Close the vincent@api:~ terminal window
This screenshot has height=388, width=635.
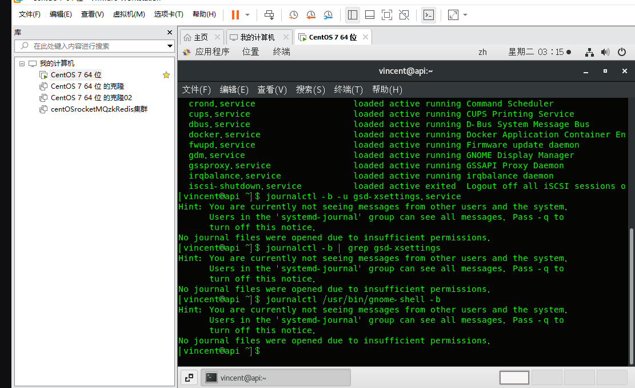coord(625,71)
